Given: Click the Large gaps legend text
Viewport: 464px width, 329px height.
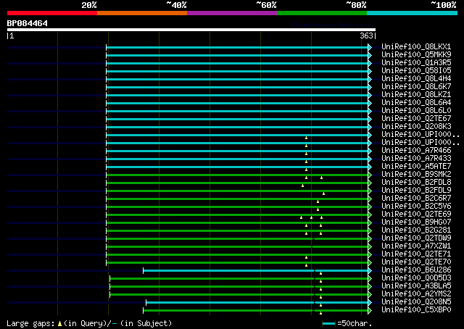Looking at the screenshot, I should 89,323.
